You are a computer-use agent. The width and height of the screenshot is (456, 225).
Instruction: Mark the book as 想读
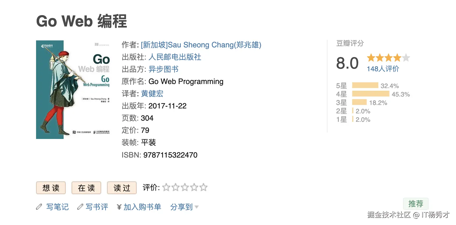click(x=51, y=188)
